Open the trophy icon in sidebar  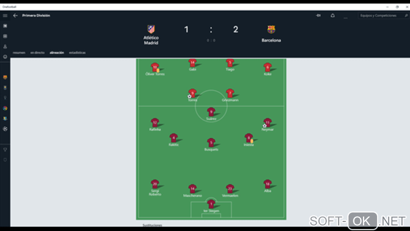[x=5, y=149]
